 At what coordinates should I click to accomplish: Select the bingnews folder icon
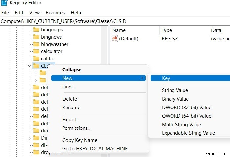tap(36, 37)
